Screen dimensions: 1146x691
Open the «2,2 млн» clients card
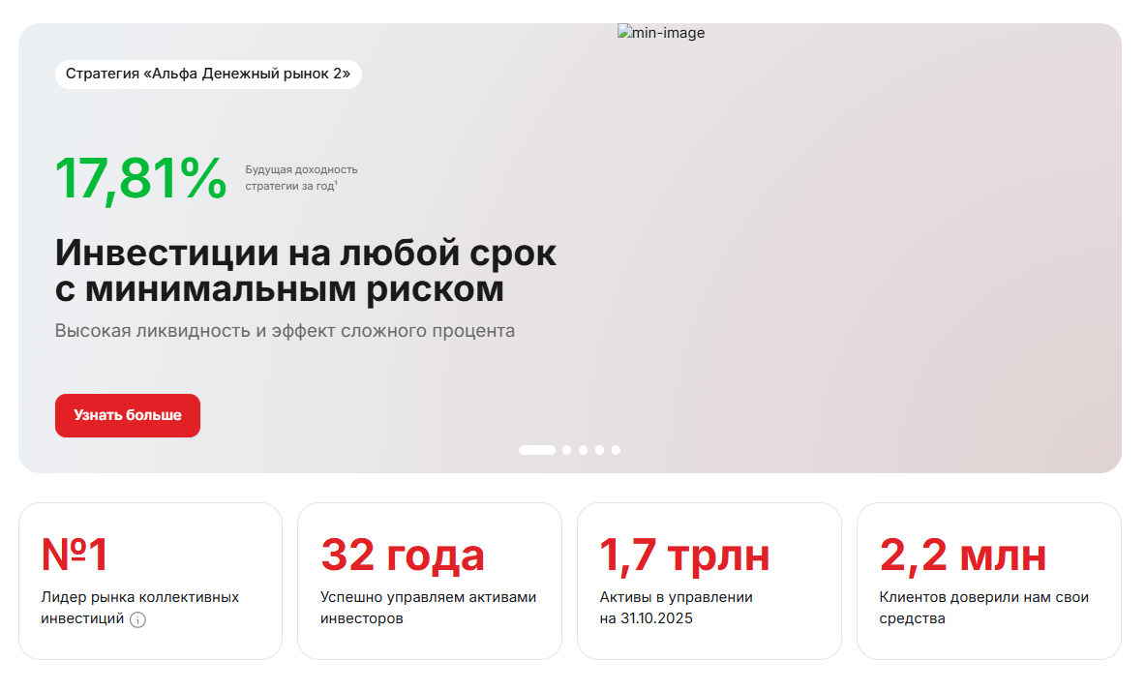pyautogui.click(x=988, y=581)
